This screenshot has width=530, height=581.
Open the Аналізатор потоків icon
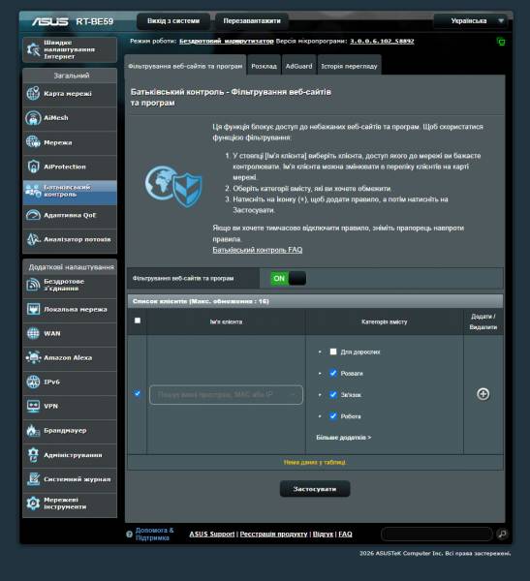(33, 239)
